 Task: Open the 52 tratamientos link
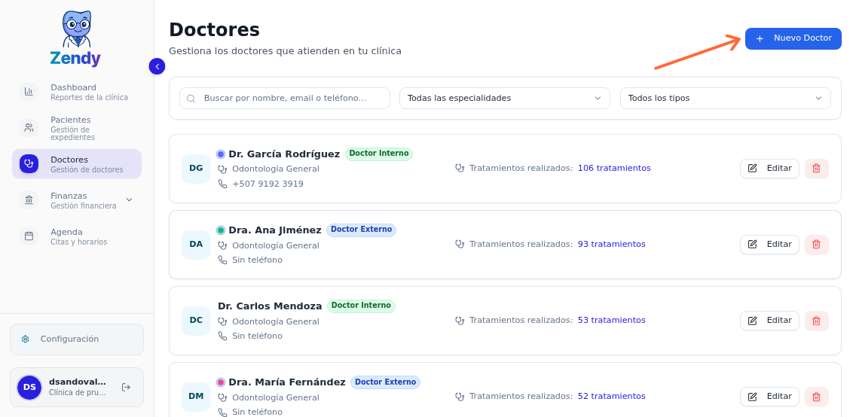[611, 396]
